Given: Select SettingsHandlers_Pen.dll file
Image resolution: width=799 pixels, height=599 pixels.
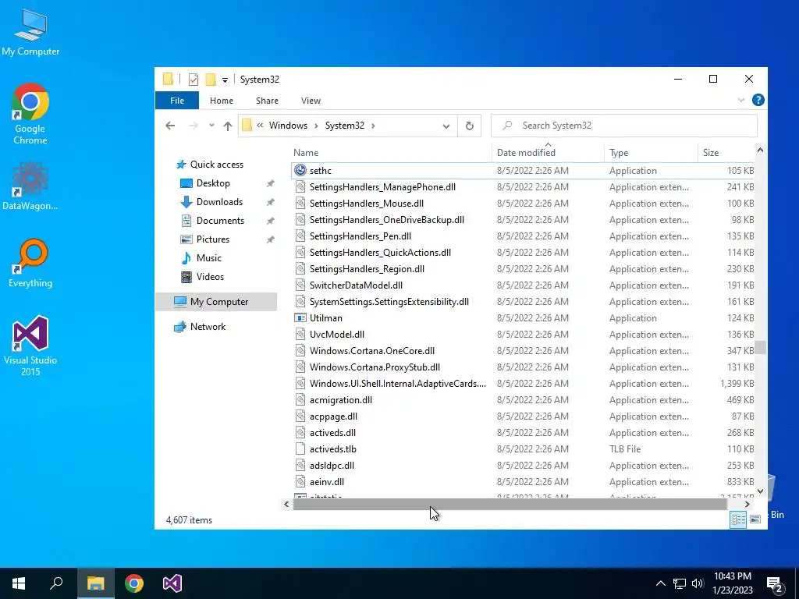Looking at the screenshot, I should (522, 236).
